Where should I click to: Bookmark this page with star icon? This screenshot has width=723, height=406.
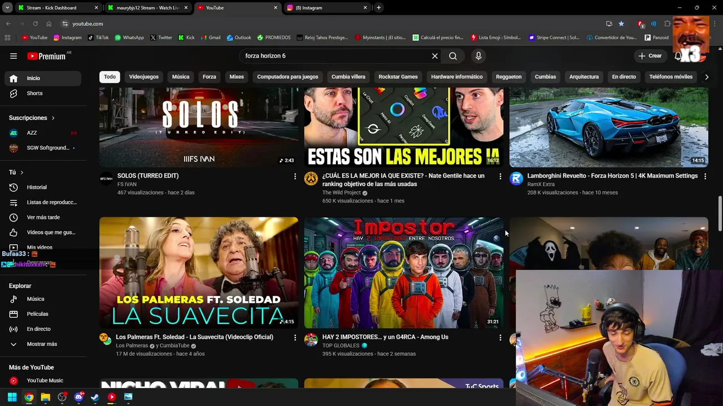[x=621, y=24]
